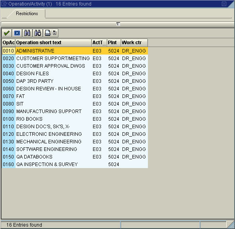Pick SOFTWARE ENGINEERING entry

tap(75, 149)
